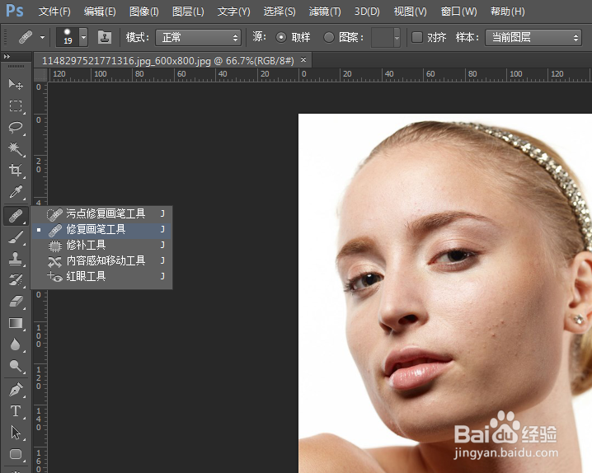
Task: Choose 内容感知移动工具 from flyout
Action: [101, 261]
